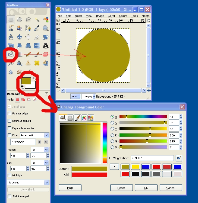Open the 400% zoom dropdown
Image resolution: width=198 pixels, height=203 pixels.
(94, 96)
